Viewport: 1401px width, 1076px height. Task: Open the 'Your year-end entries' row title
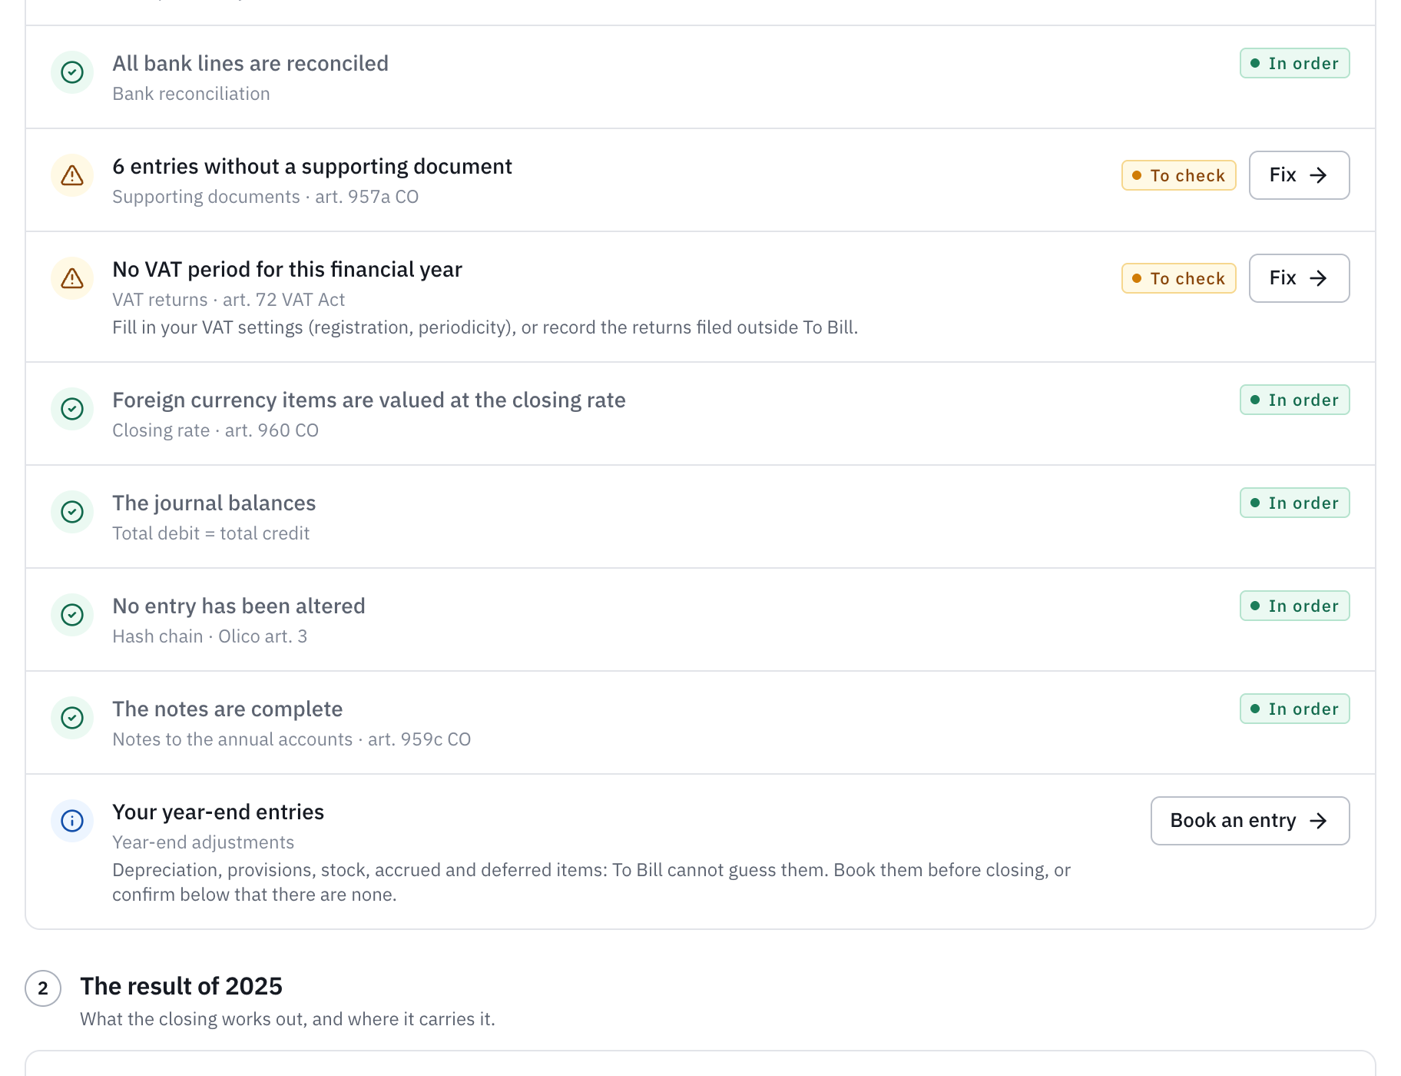218,812
